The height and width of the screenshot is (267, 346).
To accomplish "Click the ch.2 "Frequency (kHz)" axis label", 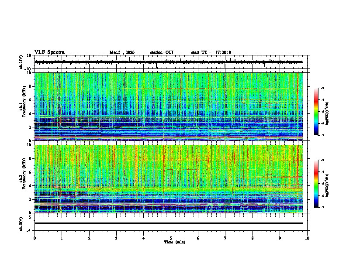I will [24, 174].
